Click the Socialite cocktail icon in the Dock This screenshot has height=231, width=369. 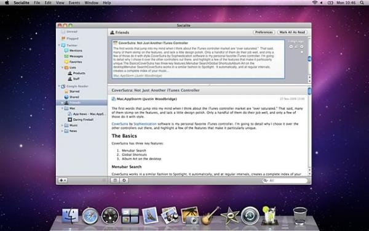coord(269,215)
